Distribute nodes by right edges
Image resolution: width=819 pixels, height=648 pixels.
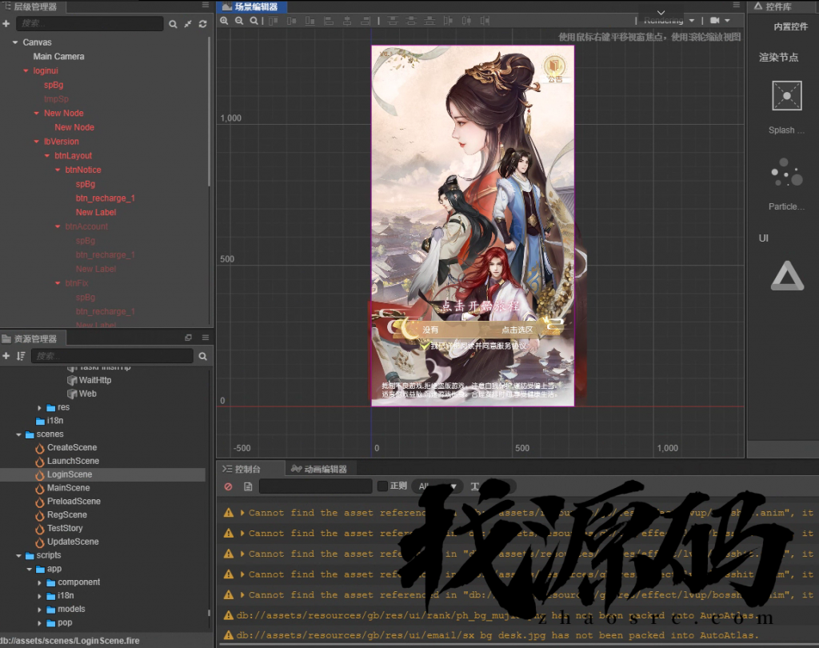[485, 20]
